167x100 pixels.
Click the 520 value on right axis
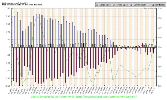point(159,48)
